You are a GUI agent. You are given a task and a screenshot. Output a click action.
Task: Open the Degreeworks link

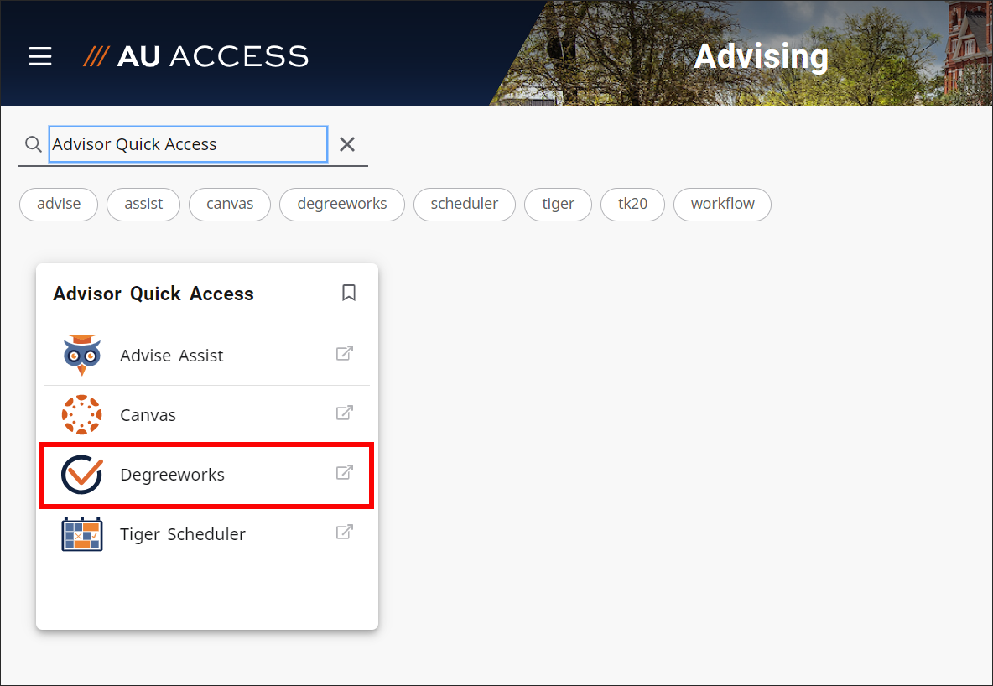tap(172, 474)
